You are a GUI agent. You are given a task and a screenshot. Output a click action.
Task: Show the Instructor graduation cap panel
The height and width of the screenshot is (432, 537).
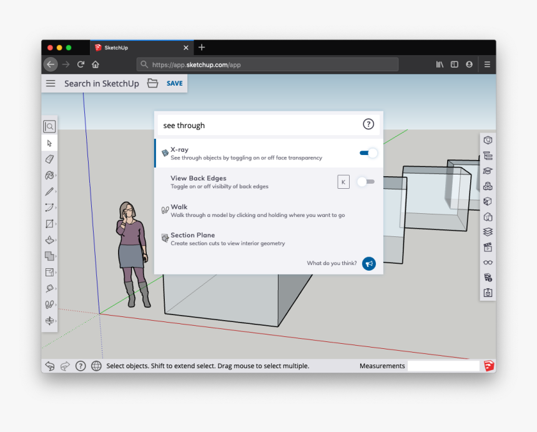click(488, 171)
